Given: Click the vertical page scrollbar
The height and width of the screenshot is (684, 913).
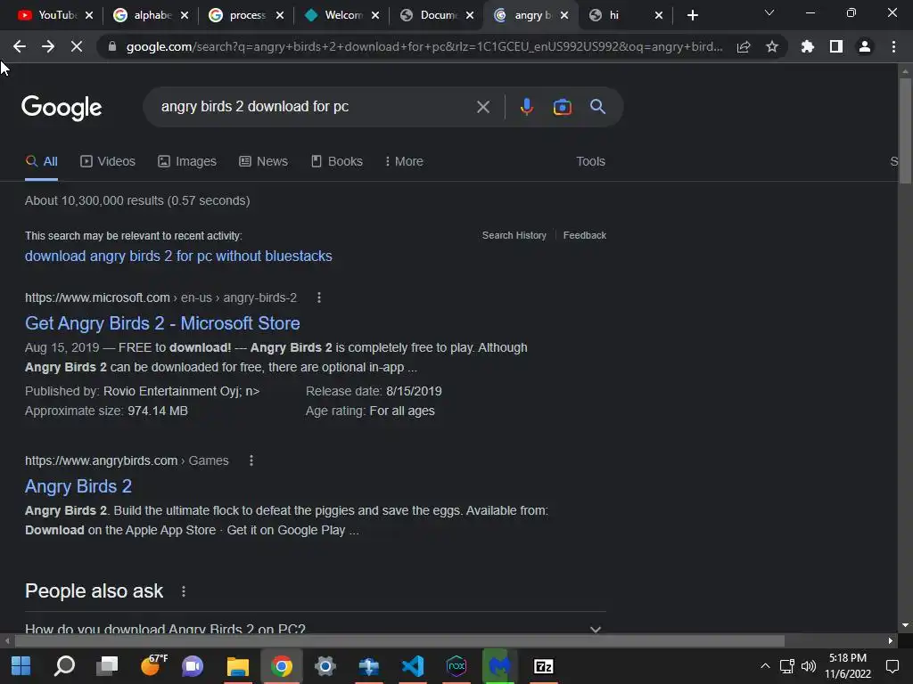Looking at the screenshot, I should pos(905,131).
